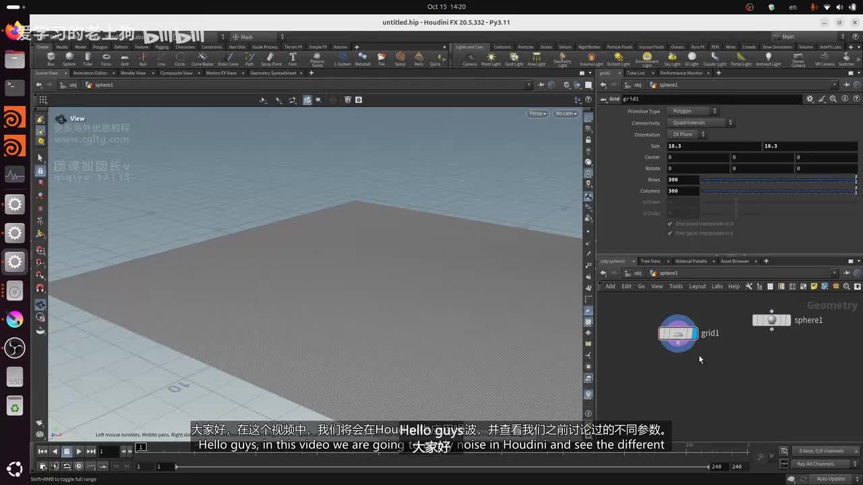
Task: Add a Point Light from the shelf
Action: (491, 59)
